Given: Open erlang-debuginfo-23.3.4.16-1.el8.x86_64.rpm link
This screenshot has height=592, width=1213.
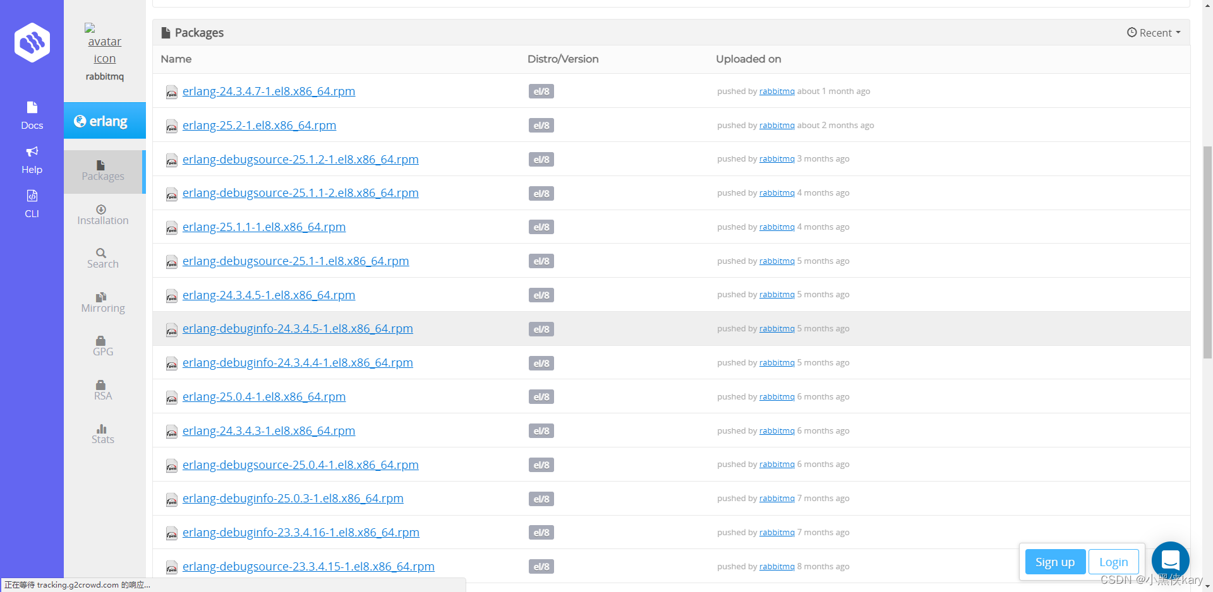Looking at the screenshot, I should coord(301,533).
